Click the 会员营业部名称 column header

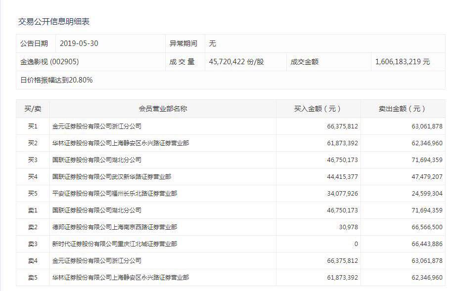point(163,109)
